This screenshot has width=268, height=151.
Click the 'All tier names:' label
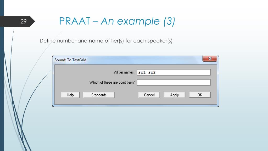pos(124,72)
